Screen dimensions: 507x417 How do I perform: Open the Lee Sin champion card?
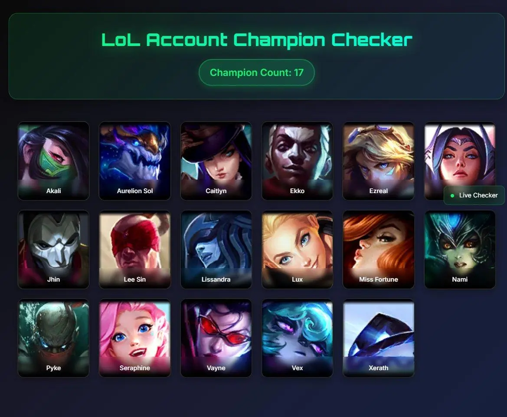click(x=135, y=250)
